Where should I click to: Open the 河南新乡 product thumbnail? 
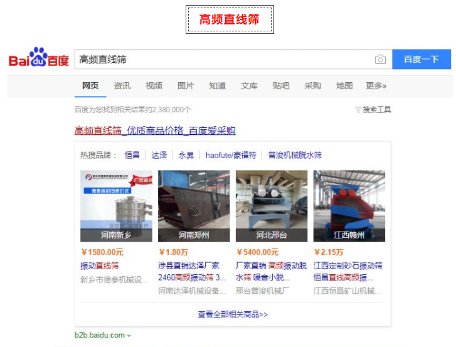pyautogui.click(x=116, y=206)
